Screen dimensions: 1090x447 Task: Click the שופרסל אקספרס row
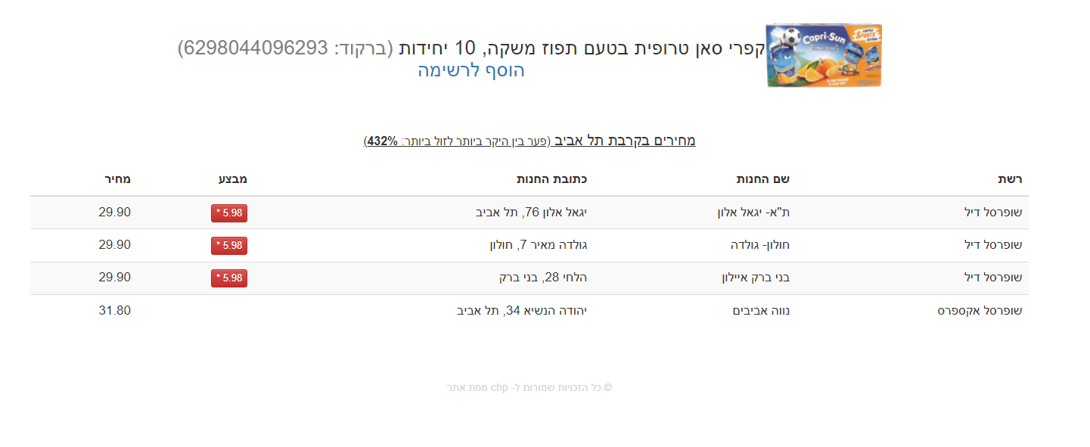tap(529, 311)
